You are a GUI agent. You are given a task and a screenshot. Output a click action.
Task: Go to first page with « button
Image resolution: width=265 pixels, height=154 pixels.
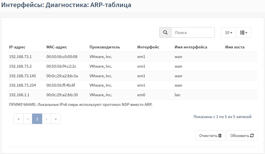pos(19,119)
